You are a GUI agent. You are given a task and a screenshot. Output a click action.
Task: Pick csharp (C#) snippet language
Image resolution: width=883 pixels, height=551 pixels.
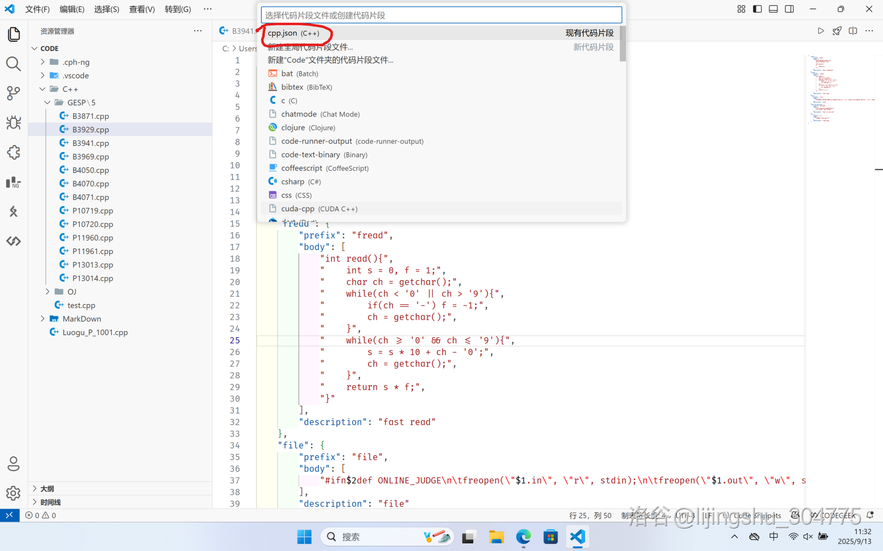[440, 182]
